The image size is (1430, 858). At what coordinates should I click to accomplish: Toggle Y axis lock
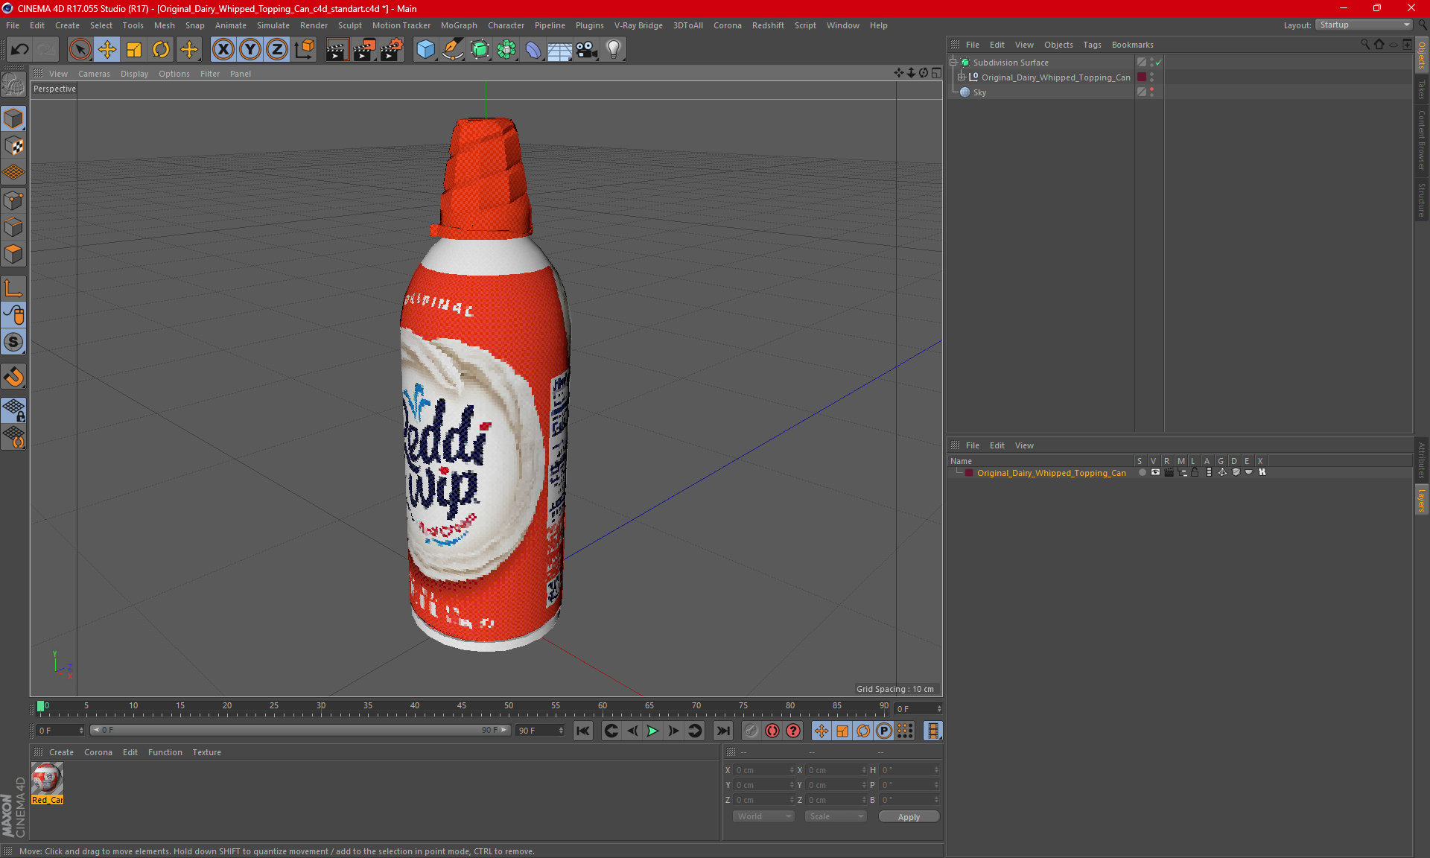click(250, 50)
